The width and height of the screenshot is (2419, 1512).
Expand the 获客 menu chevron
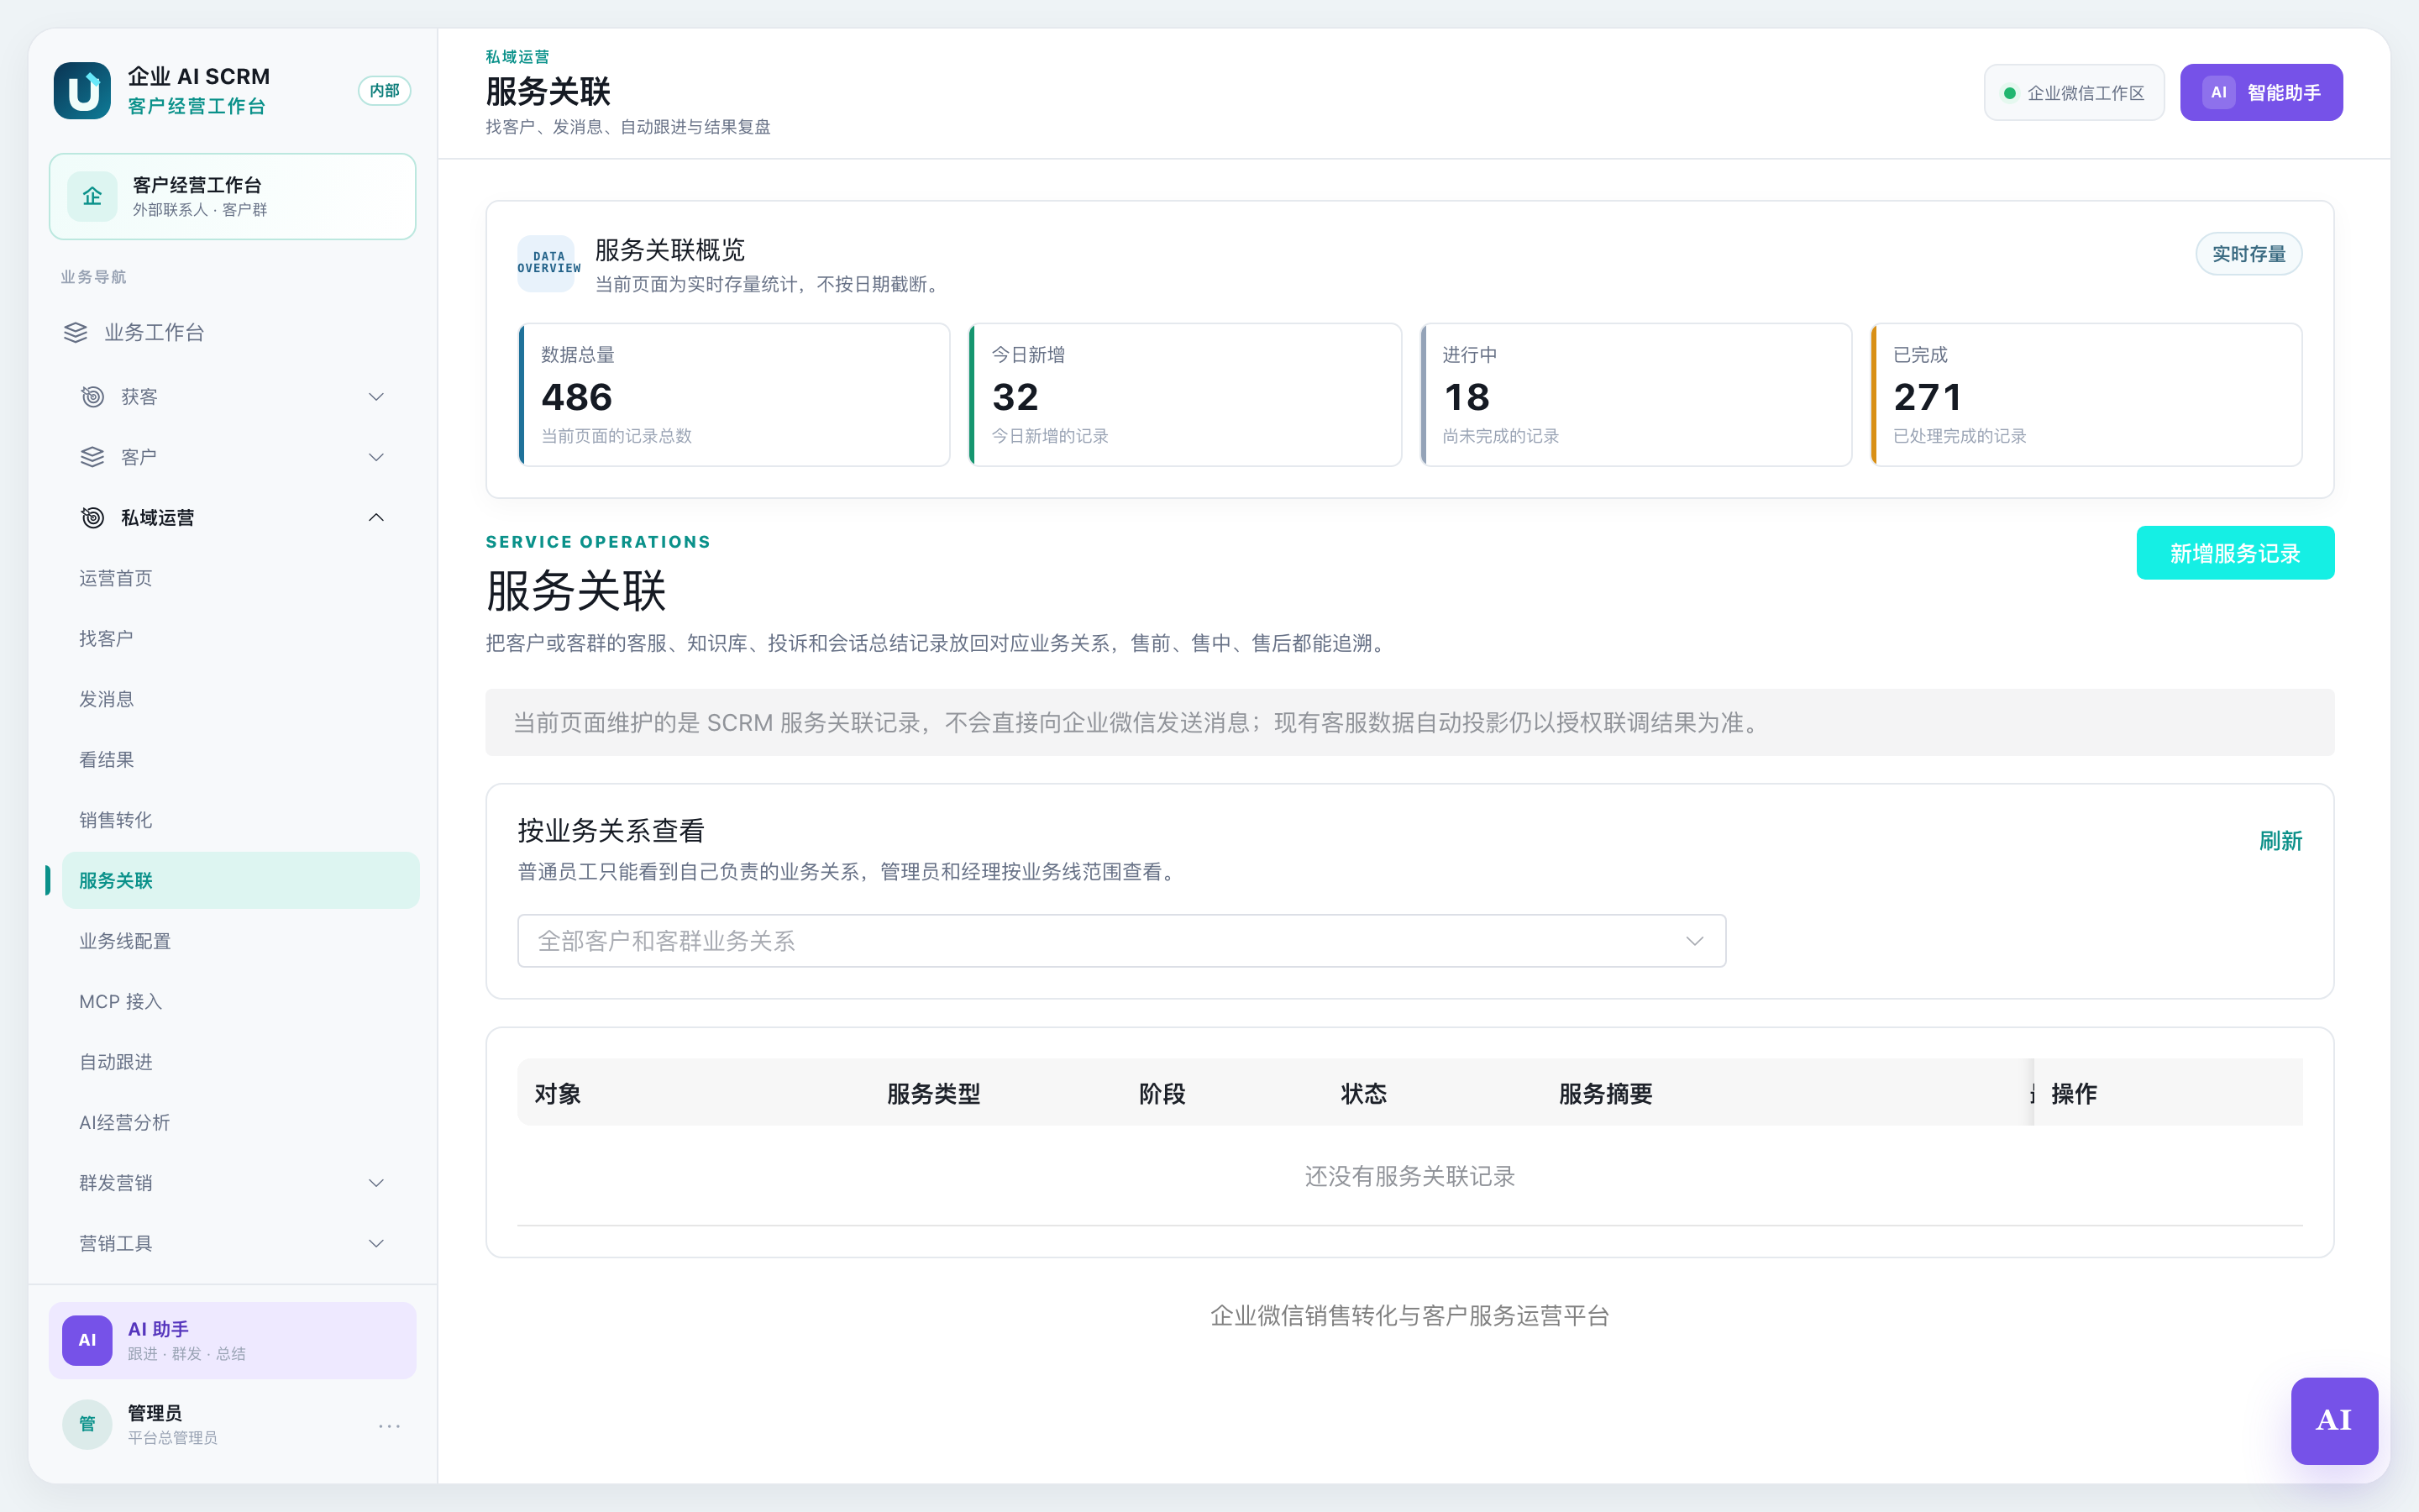pyautogui.click(x=375, y=397)
